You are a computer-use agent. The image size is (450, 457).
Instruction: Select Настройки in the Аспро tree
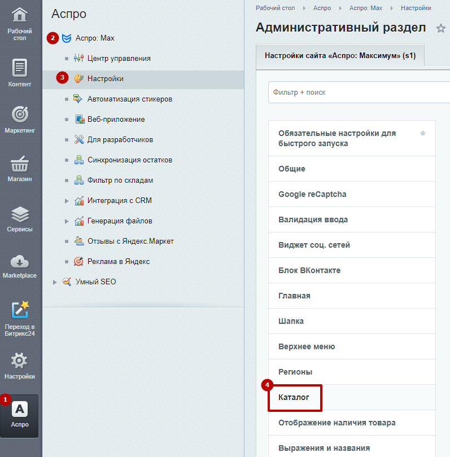pyautogui.click(x=105, y=78)
